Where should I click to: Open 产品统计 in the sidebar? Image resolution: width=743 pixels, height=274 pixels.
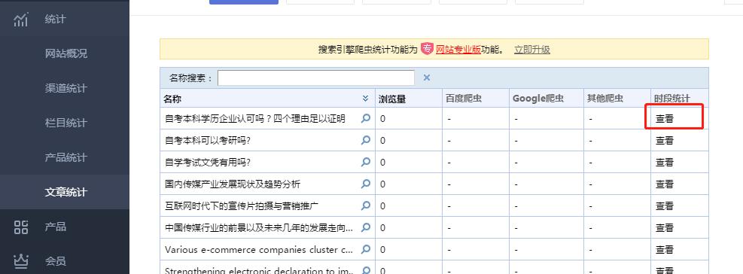(x=65, y=157)
